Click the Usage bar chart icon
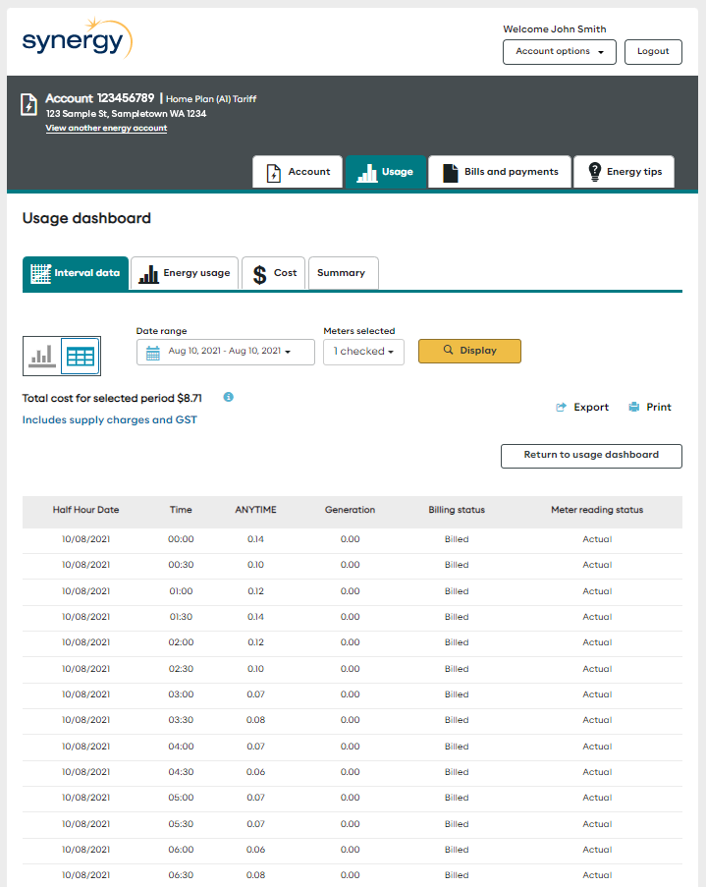 (367, 173)
